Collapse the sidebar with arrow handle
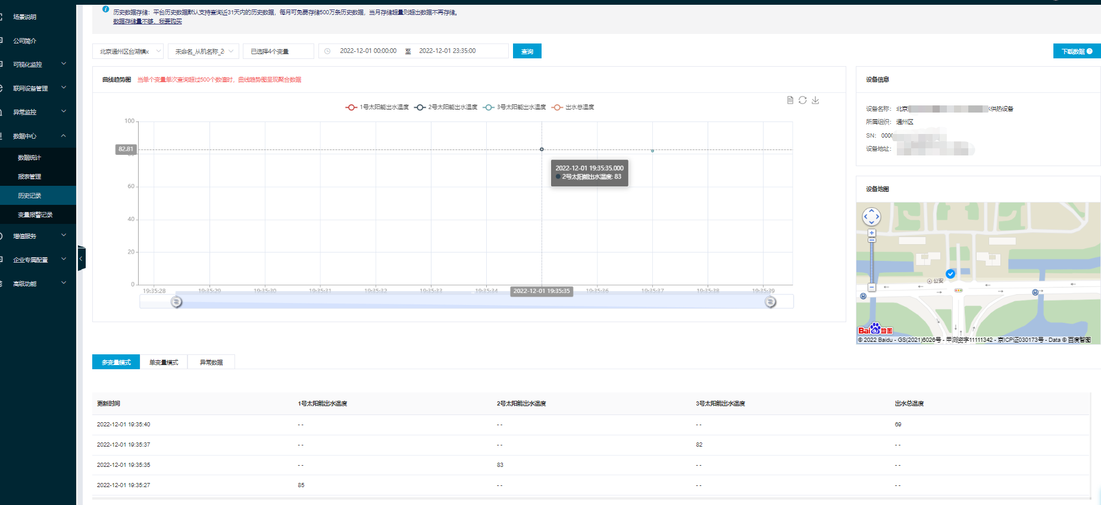The width and height of the screenshot is (1101, 505). coord(81,259)
